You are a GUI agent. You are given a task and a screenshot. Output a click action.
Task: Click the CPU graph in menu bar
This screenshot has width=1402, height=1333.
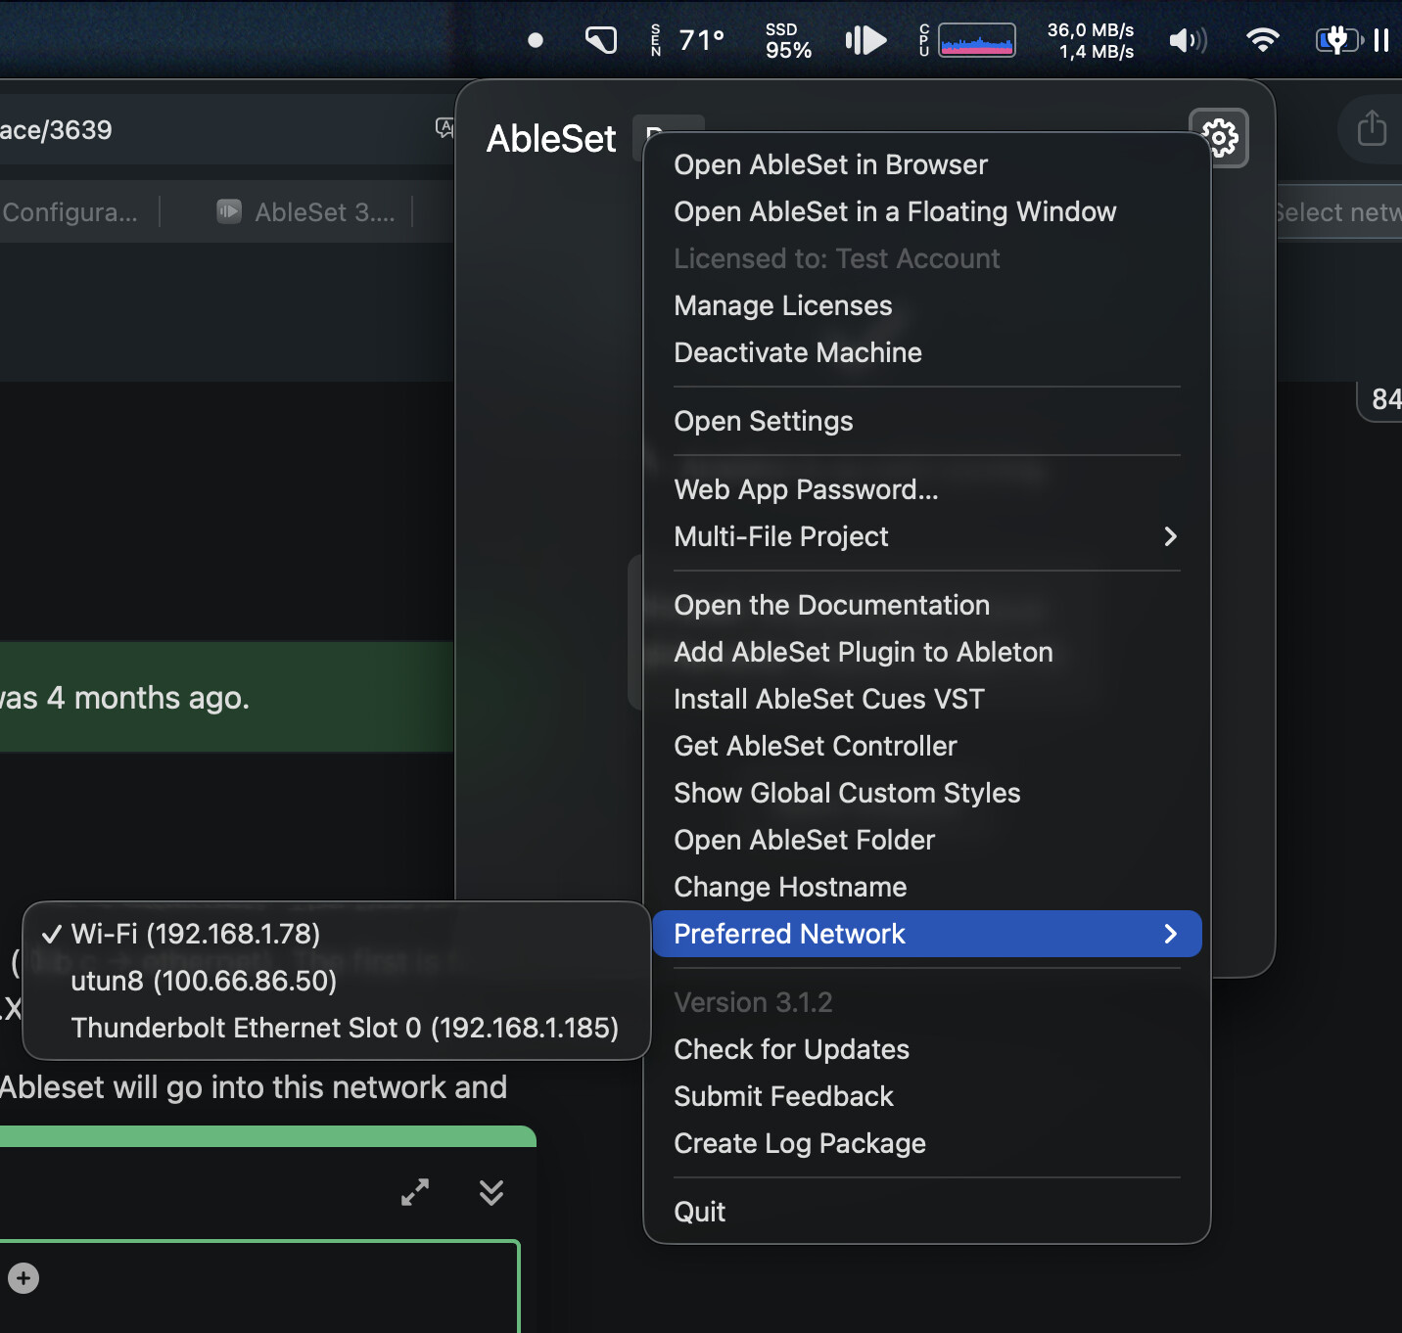click(x=976, y=40)
